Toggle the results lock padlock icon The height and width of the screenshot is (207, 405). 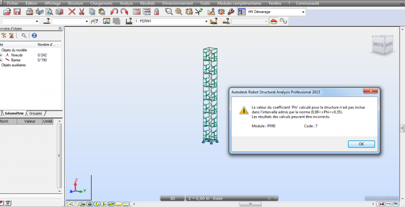pos(156,12)
